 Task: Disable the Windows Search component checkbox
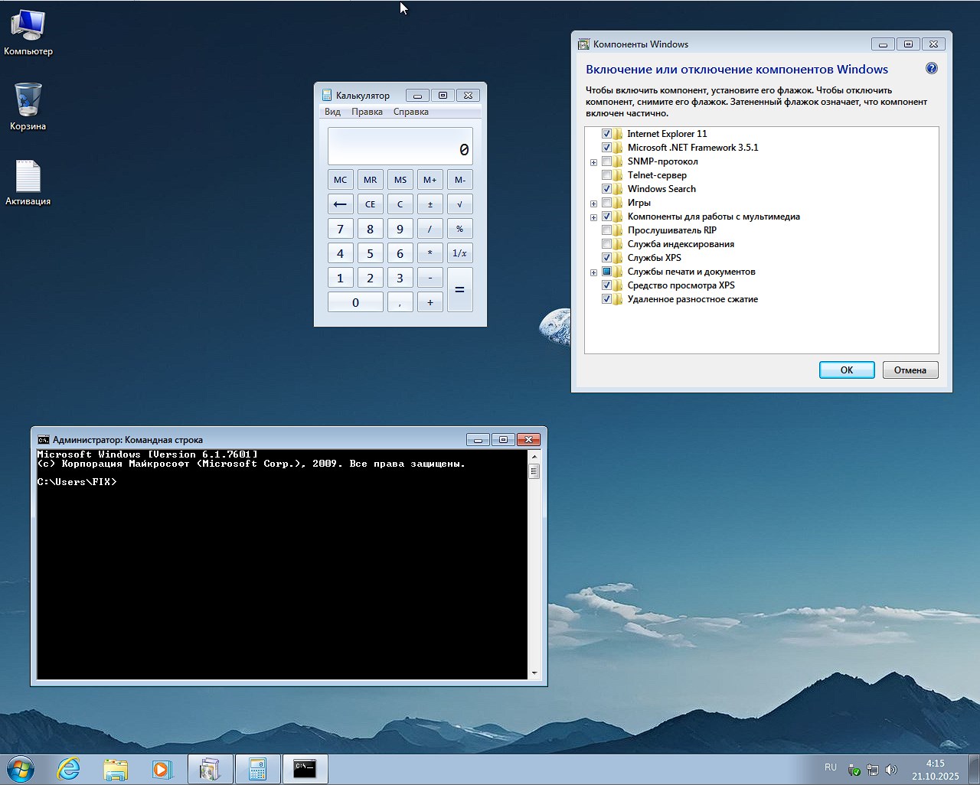pos(606,189)
